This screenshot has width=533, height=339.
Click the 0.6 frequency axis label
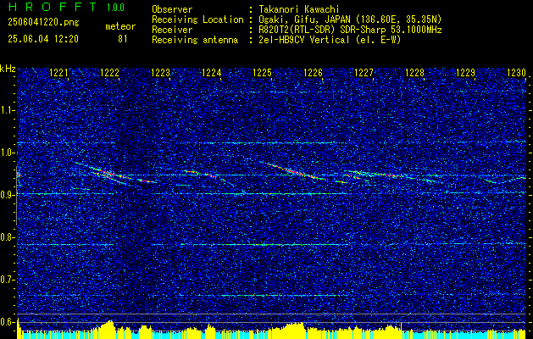(x=7, y=322)
